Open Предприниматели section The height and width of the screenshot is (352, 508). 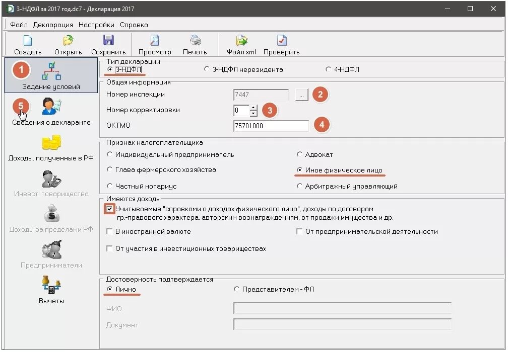(x=51, y=255)
